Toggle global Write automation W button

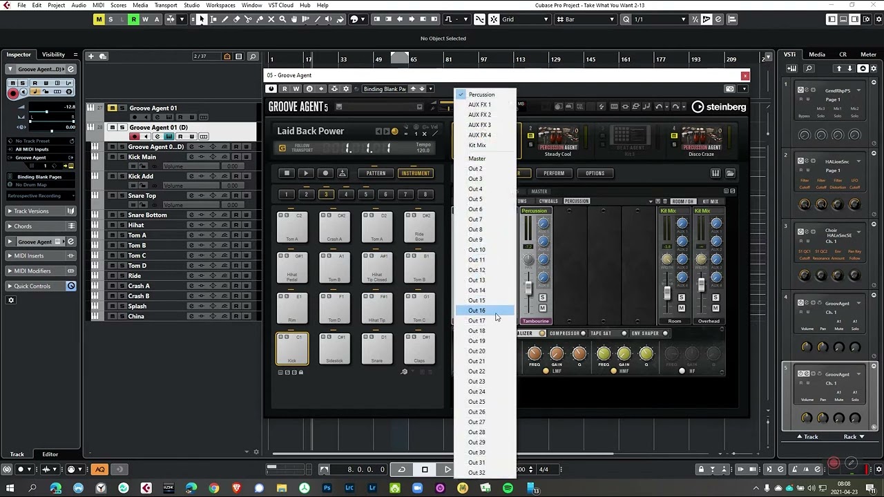[145, 19]
